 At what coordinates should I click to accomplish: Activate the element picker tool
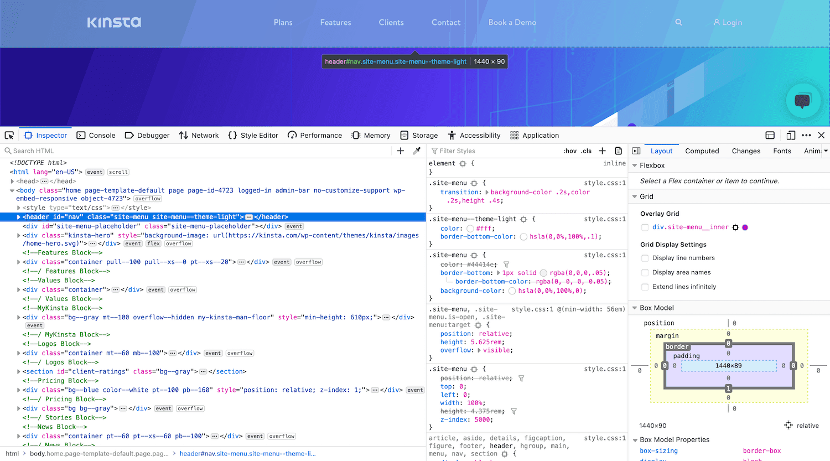click(9, 134)
